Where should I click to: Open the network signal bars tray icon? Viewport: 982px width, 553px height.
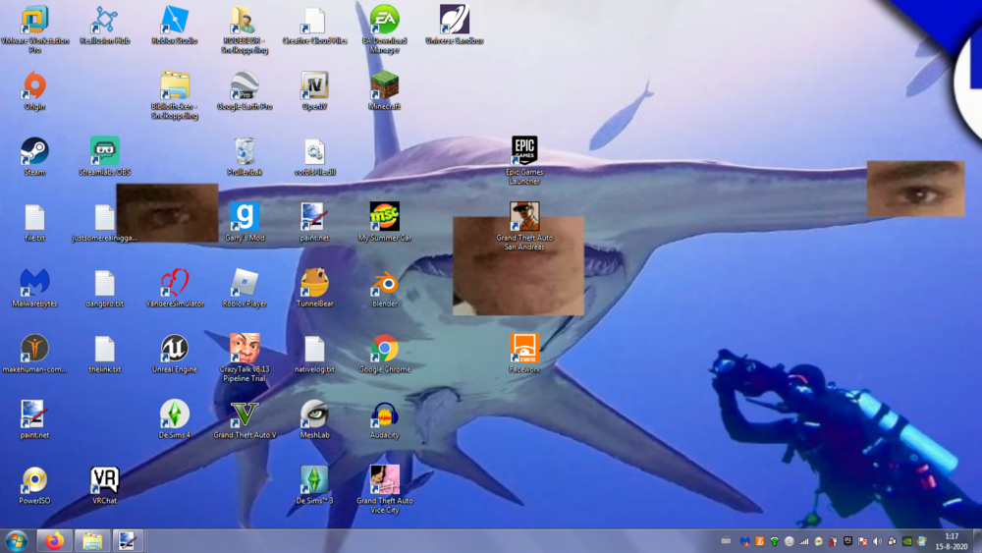coord(803,541)
